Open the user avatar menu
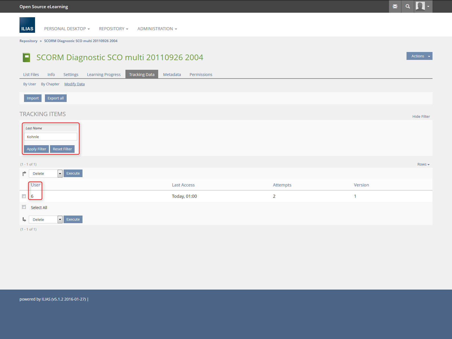 tap(423, 6)
